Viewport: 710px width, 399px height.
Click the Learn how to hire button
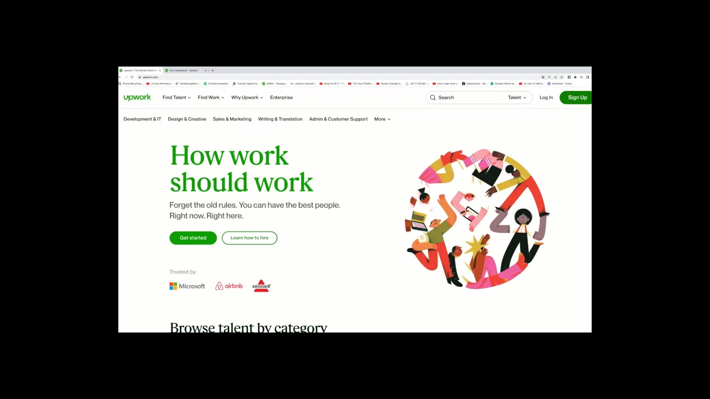[249, 237]
